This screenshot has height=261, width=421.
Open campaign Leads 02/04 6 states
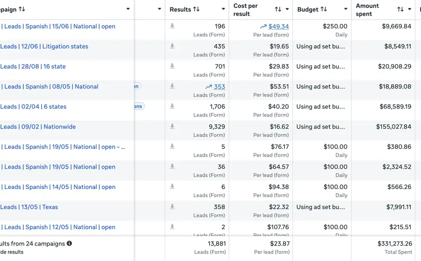[33, 107]
